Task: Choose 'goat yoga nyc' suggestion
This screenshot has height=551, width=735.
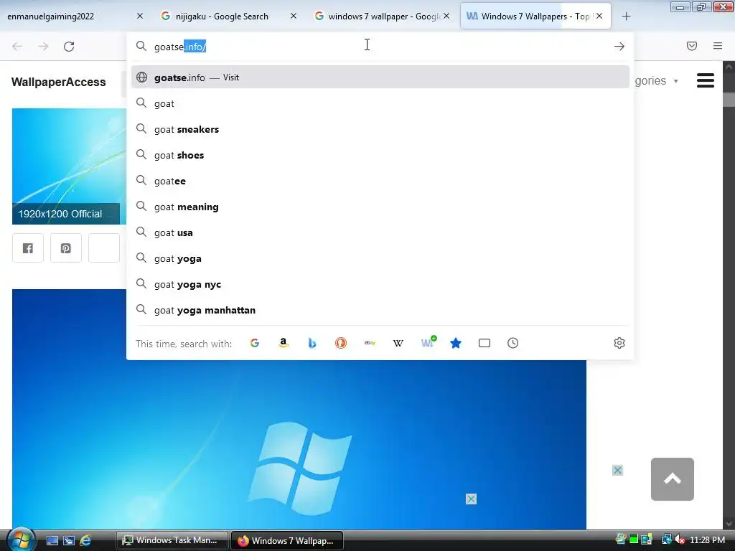Action: point(380,284)
